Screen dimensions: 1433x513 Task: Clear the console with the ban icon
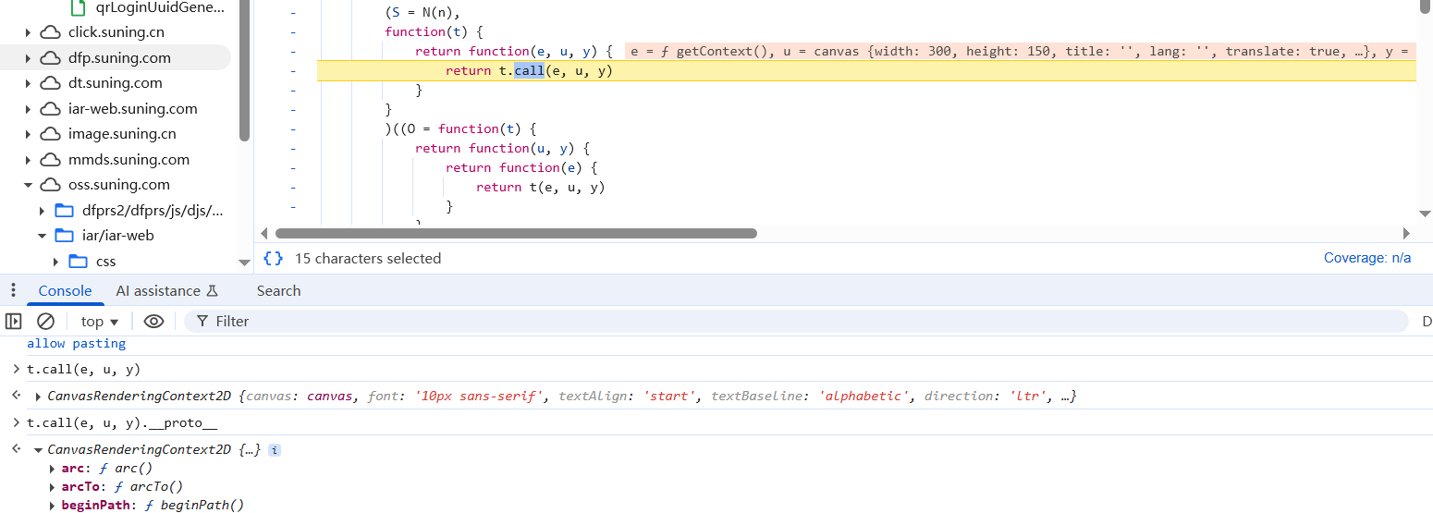click(45, 321)
